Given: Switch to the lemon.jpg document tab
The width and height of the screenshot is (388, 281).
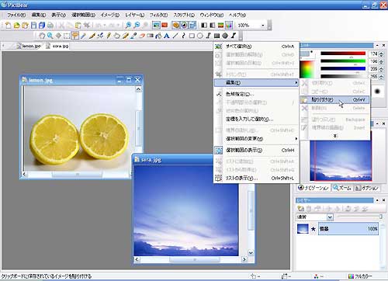Looking at the screenshot, I should tap(29, 46).
